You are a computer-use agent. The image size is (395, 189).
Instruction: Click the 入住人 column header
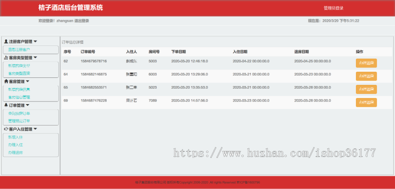point(131,52)
